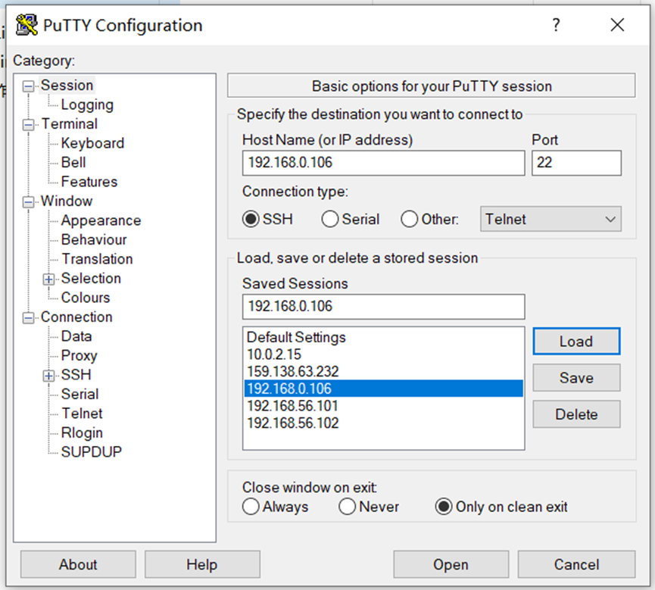Select saved session 192.168.0.106 in list
The image size is (655, 590).
point(382,389)
